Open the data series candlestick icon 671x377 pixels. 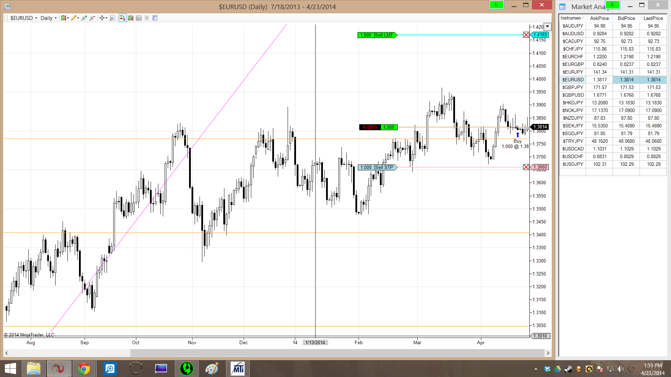131,18
